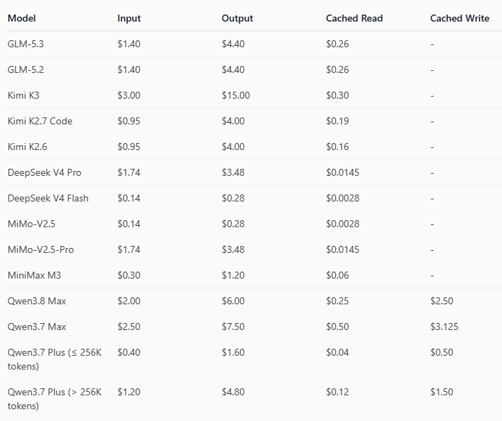
Task: Click Qwen3.7 Plus (> 256K tokens) label
Action: tap(55, 399)
